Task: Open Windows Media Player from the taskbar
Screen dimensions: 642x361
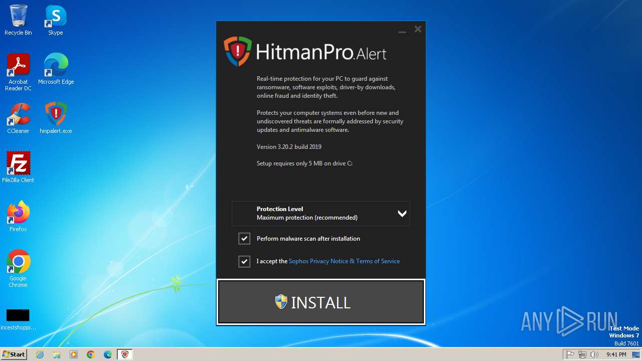Action: pos(74,354)
